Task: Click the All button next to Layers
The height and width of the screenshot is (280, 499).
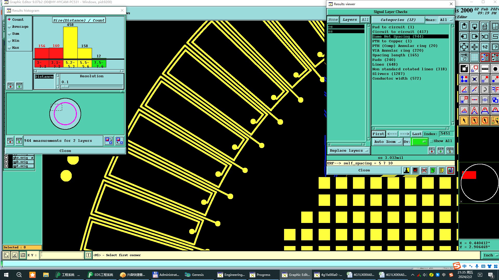Action: [365, 20]
